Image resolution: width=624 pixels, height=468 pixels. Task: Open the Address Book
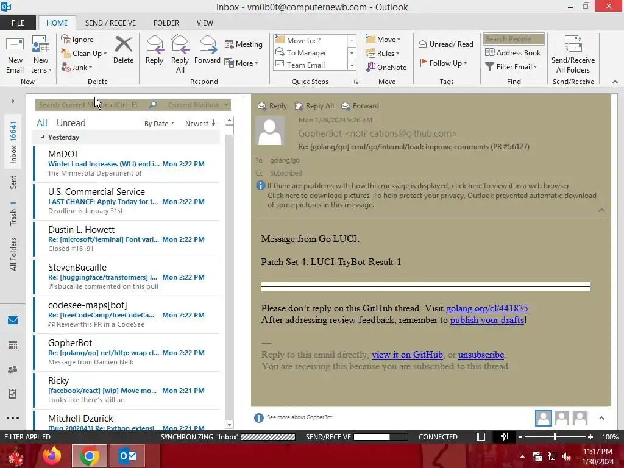513,52
